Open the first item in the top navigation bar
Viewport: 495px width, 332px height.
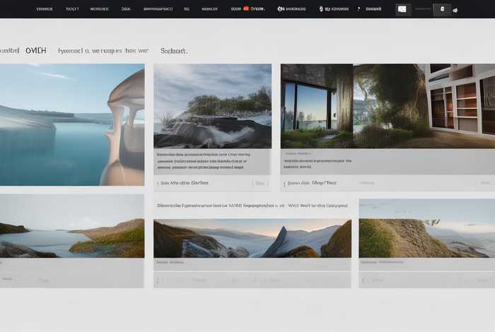[44, 9]
